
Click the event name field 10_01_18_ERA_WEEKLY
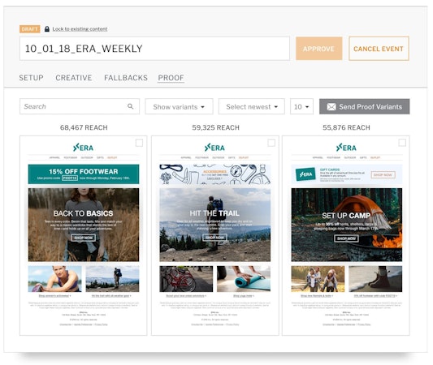coord(154,49)
